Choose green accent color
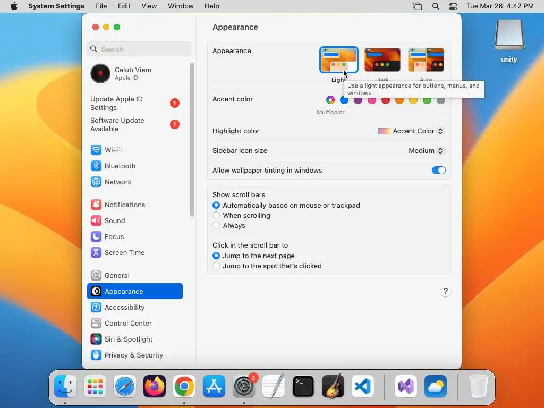 (427, 100)
